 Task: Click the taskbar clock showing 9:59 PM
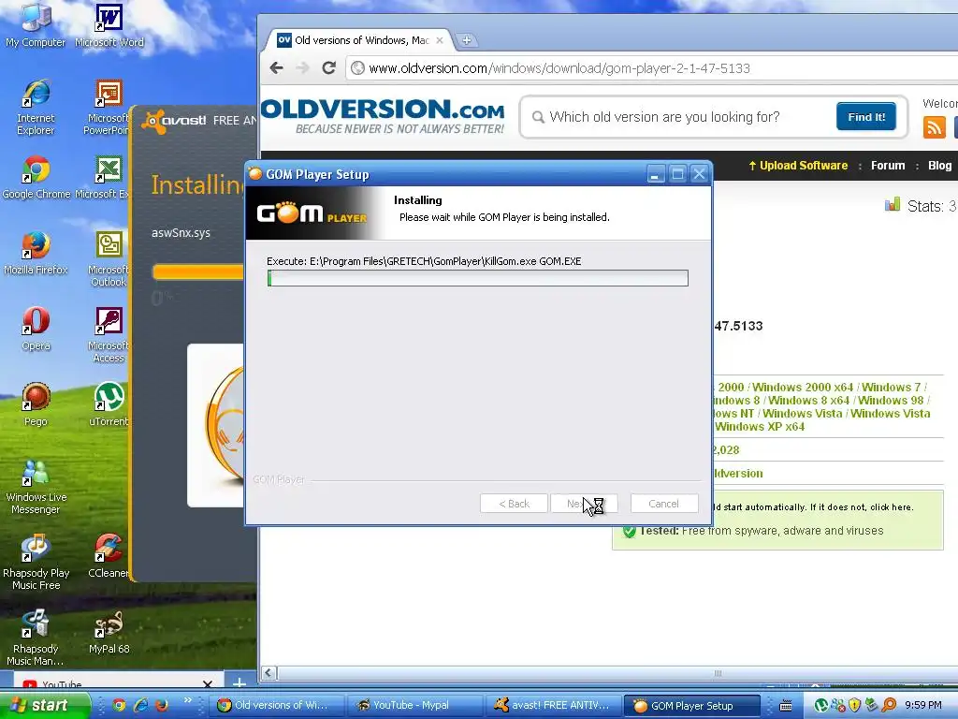point(923,705)
